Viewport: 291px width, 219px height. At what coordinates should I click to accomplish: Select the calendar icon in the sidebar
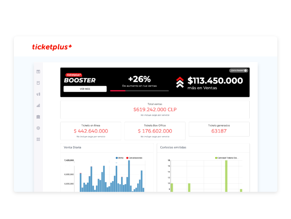pyautogui.click(x=38, y=72)
